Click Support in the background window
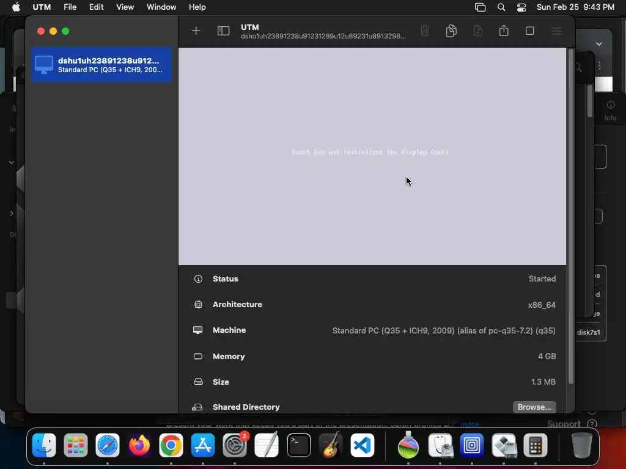The image size is (626, 469). tap(564, 424)
